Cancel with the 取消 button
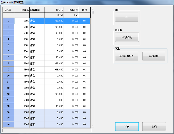The width and height of the screenshot is (174, 134). click(154, 127)
